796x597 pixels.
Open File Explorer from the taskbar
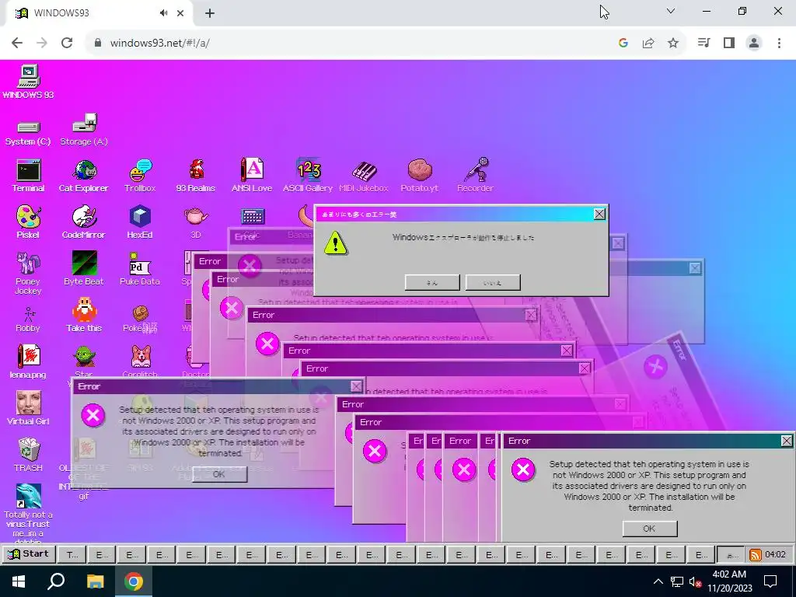click(95, 581)
